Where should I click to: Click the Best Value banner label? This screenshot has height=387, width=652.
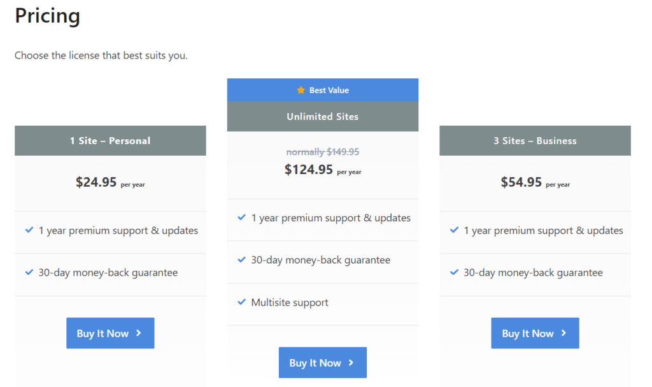click(329, 90)
